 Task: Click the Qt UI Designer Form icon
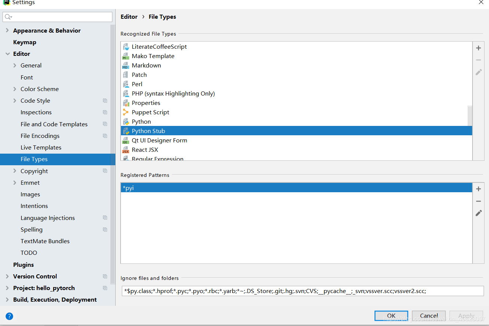(126, 141)
